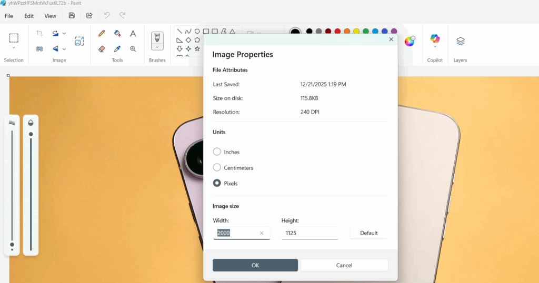Open the Edit colors wheel
Viewport: 539px width, 283px height.
point(410,41)
